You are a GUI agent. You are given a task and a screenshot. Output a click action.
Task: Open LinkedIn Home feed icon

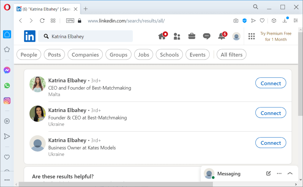162,36
